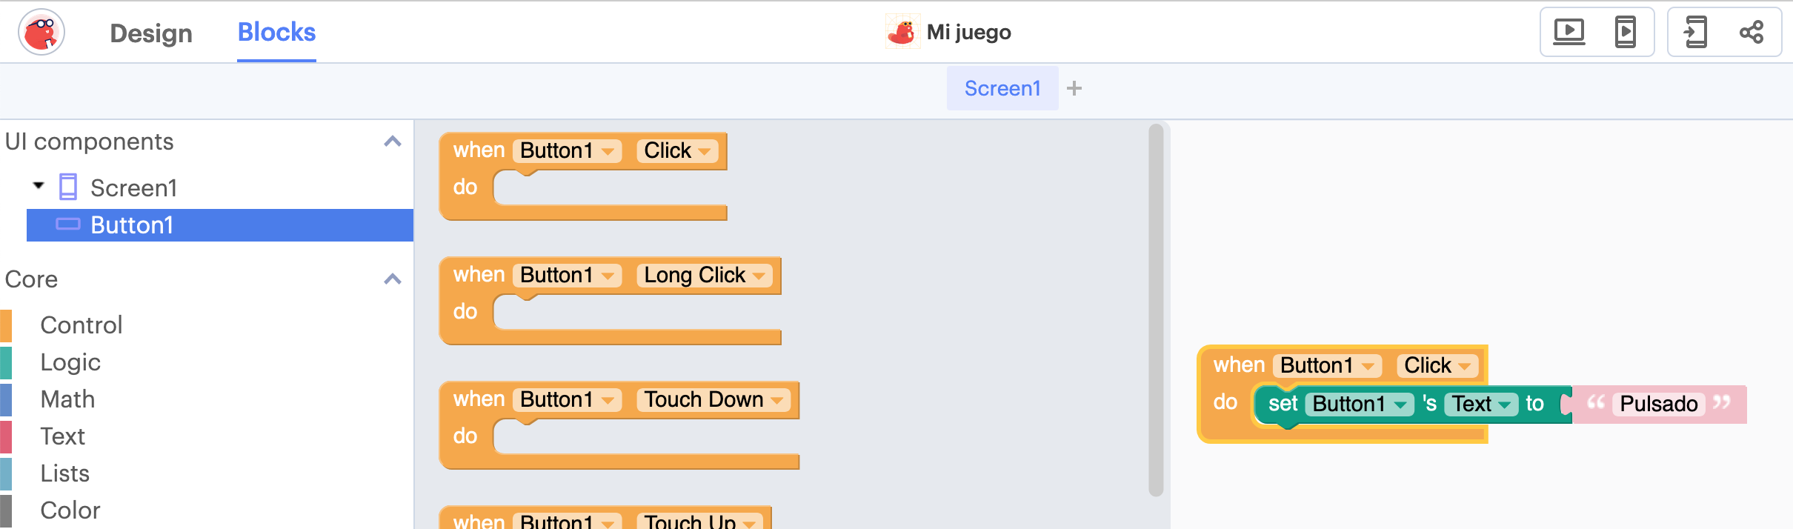Open Touch Down event dropdown
Image resolution: width=1793 pixels, height=529 pixels.
click(x=776, y=400)
